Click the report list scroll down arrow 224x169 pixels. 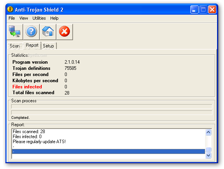(208, 155)
